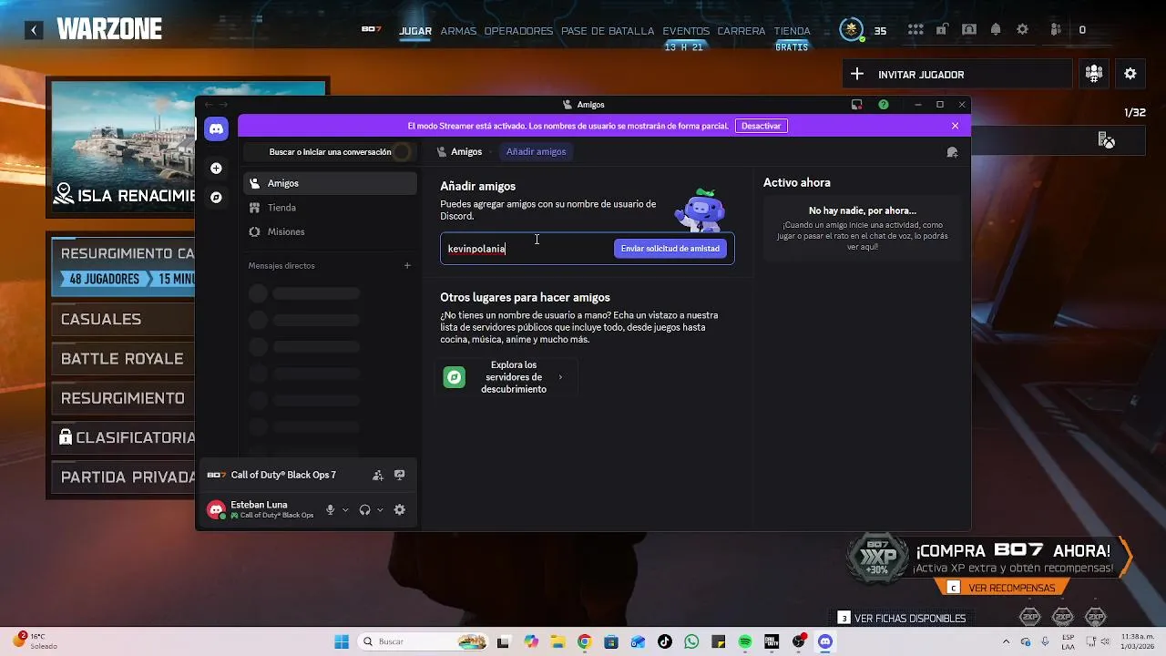Image resolution: width=1166 pixels, height=656 pixels.
Task: Open Discord inbox icon in title bar
Action: point(856,105)
